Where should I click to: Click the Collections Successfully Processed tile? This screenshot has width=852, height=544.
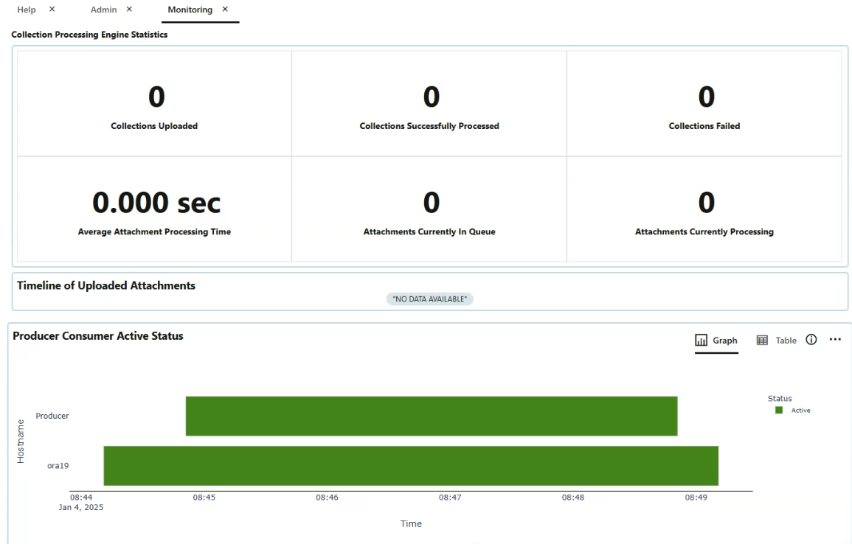[x=429, y=104]
